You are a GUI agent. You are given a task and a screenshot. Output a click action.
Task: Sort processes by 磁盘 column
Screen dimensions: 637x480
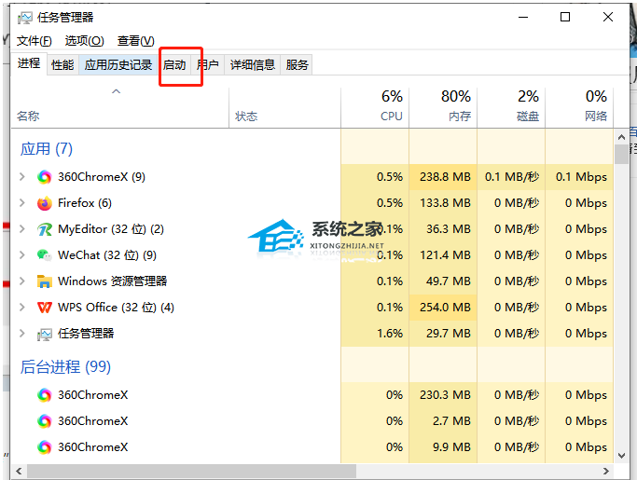pos(511,107)
